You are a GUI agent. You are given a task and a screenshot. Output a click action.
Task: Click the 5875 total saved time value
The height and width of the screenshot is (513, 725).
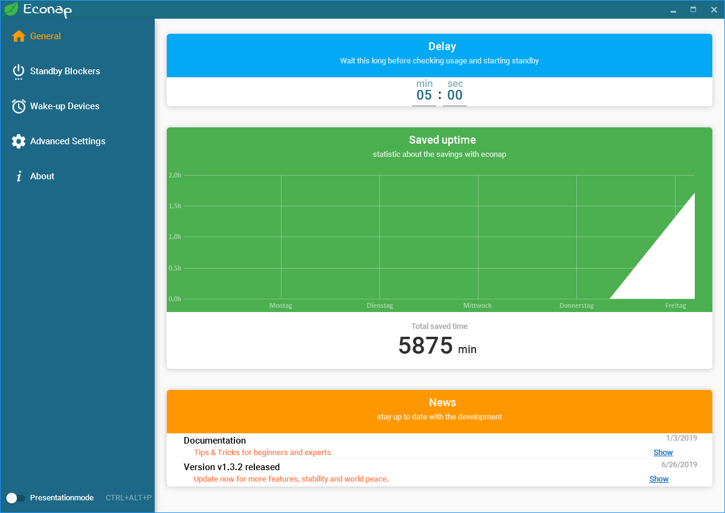pyautogui.click(x=425, y=346)
